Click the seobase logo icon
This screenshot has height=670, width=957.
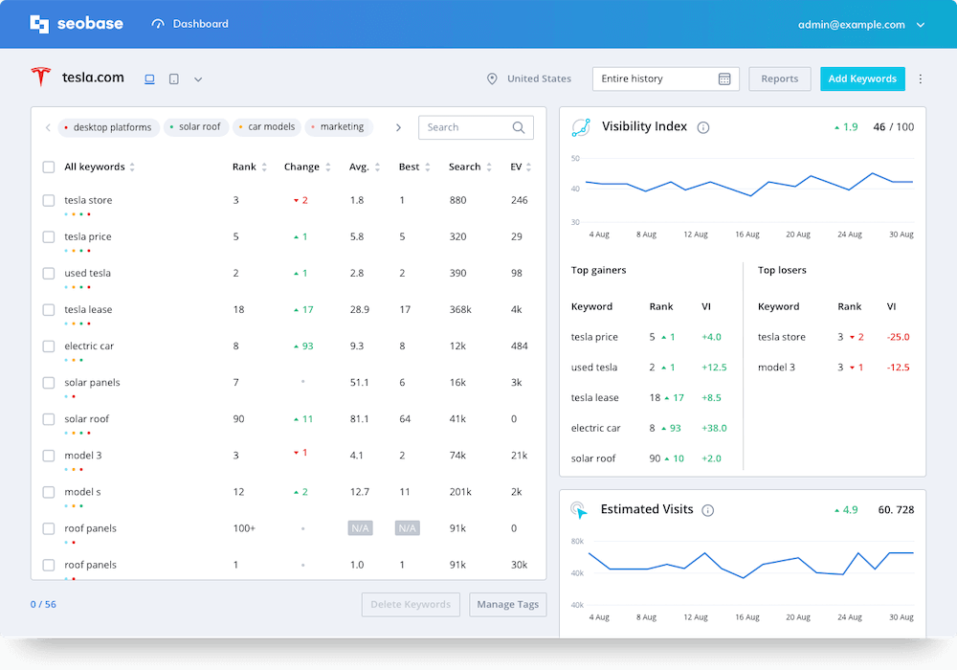point(39,24)
